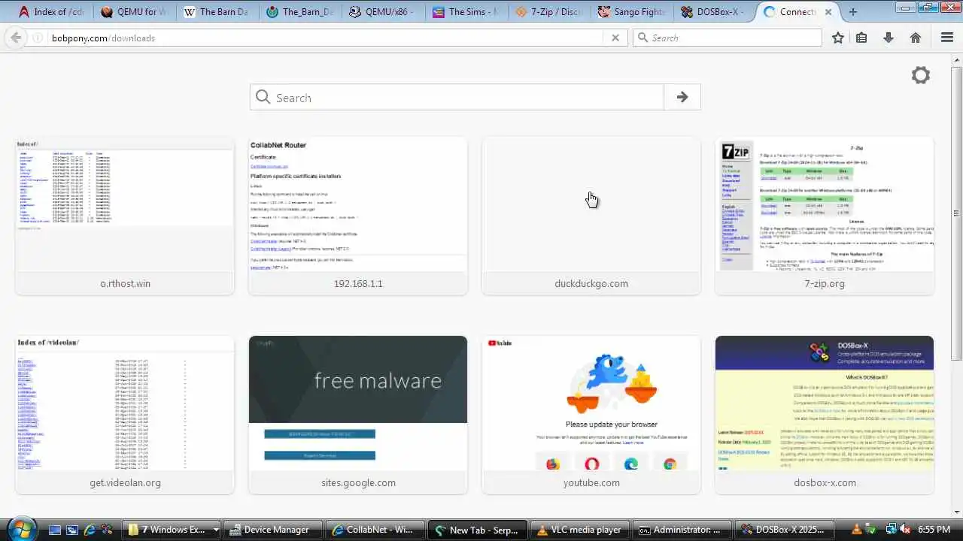Switch to The_Barn_Dance file tab
Image resolution: width=963 pixels, height=541 pixels.
[300, 12]
